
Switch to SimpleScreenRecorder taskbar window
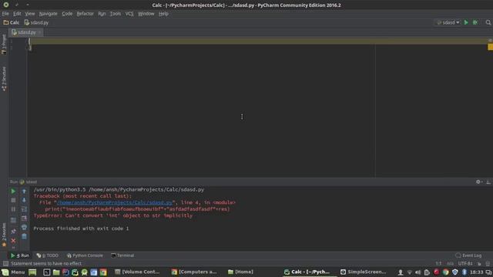coord(363,272)
